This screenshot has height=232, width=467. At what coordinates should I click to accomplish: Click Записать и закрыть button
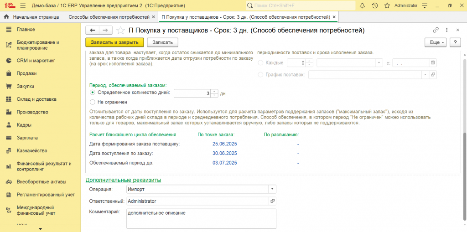tap(114, 42)
